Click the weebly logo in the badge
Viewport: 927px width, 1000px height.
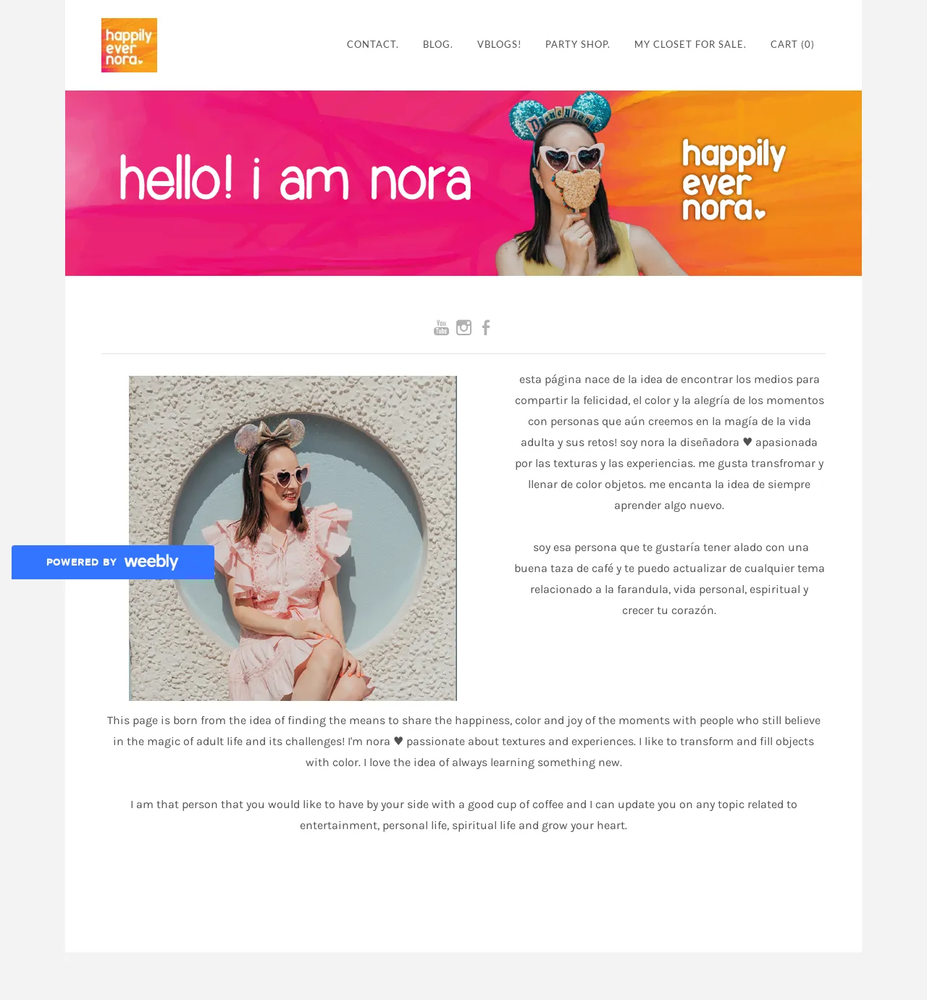pyautogui.click(x=151, y=561)
